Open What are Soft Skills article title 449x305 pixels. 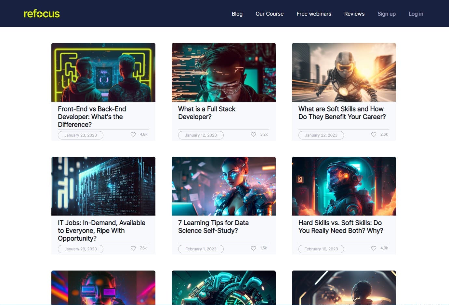pyautogui.click(x=342, y=113)
